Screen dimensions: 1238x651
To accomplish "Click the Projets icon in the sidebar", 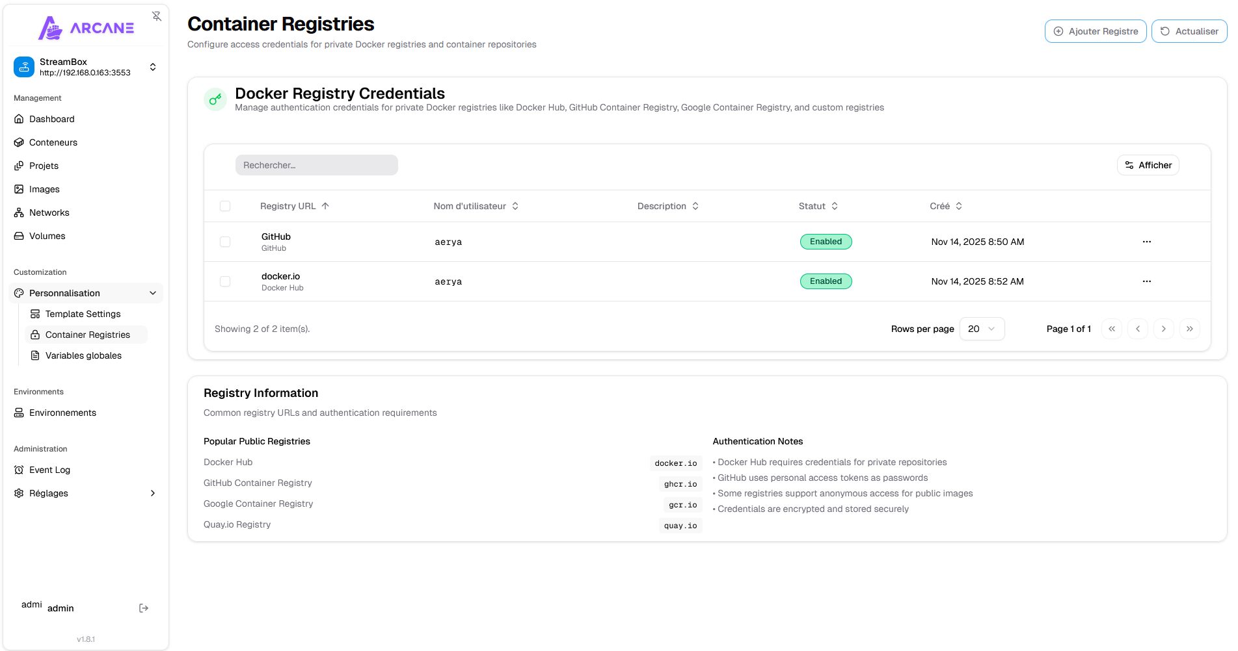I will point(19,166).
